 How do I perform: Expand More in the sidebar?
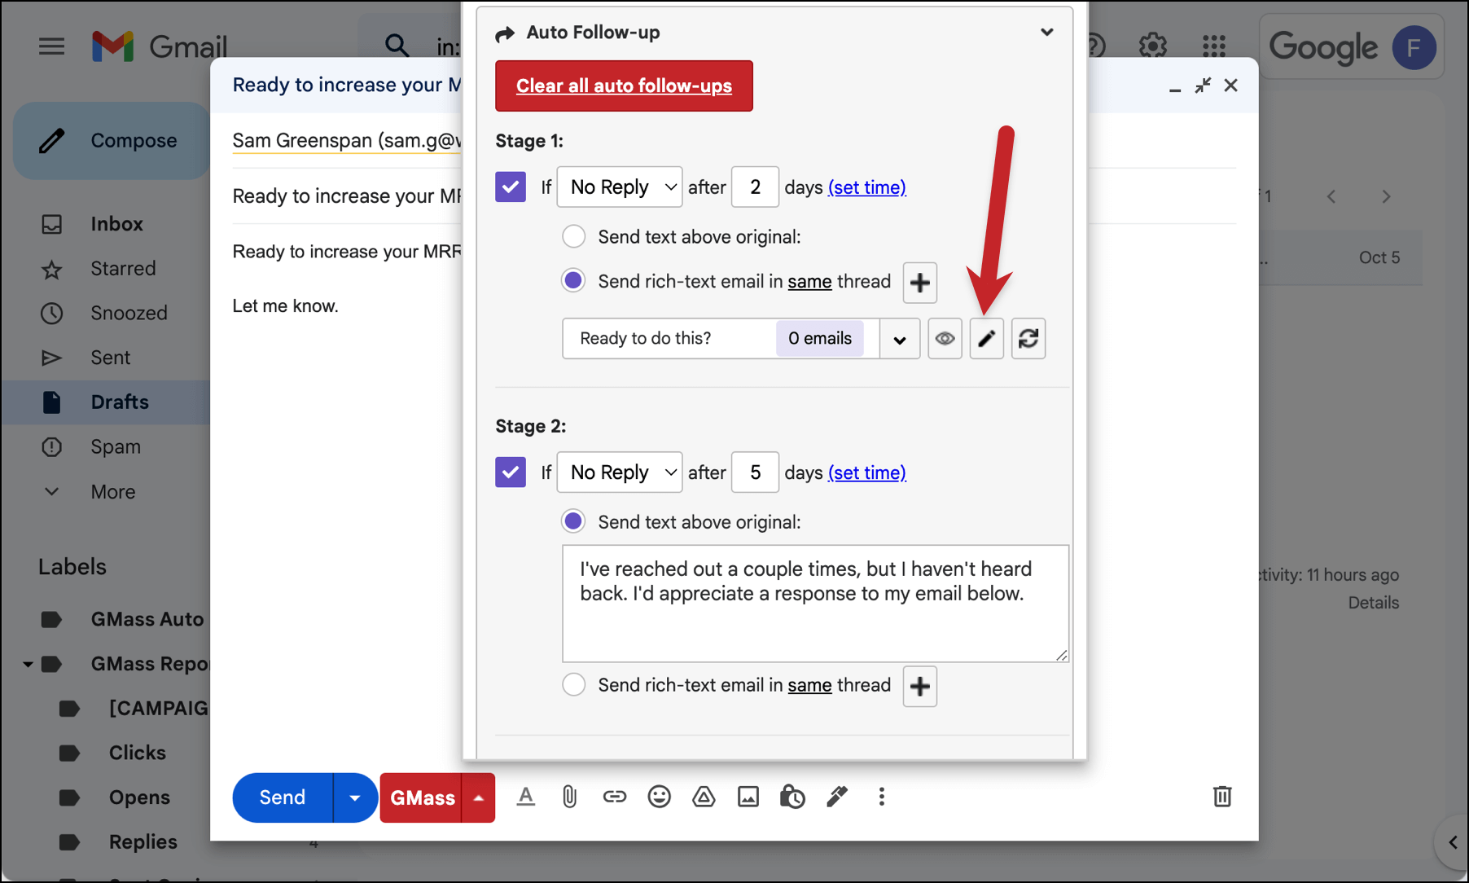coord(112,492)
